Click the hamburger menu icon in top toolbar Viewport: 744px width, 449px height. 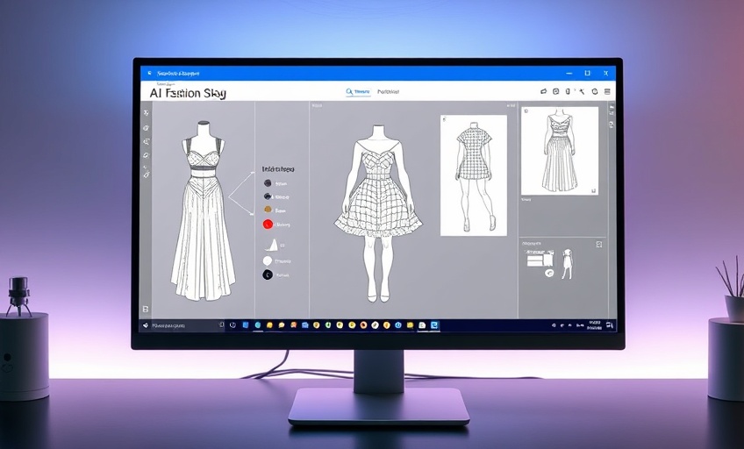point(607,91)
